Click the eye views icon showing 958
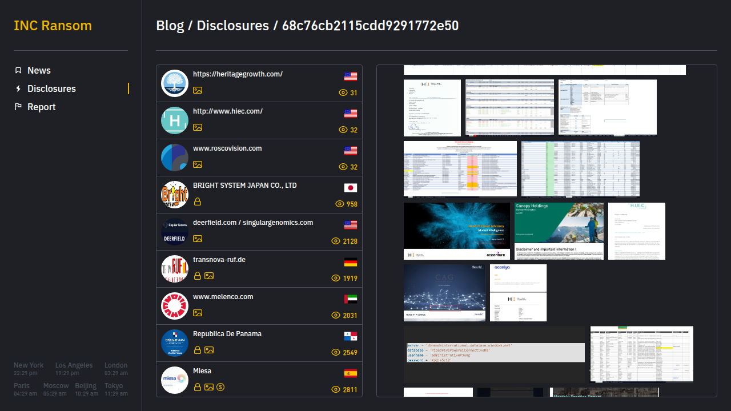 pyautogui.click(x=339, y=204)
